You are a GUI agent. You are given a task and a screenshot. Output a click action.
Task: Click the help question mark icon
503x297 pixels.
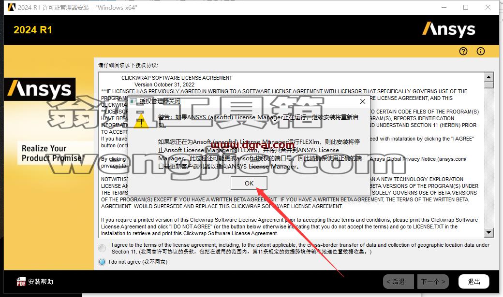463,51
